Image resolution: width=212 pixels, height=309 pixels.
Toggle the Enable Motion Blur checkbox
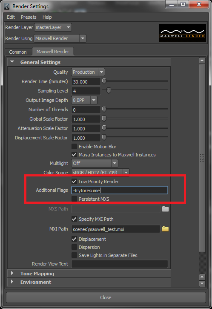(x=74, y=147)
